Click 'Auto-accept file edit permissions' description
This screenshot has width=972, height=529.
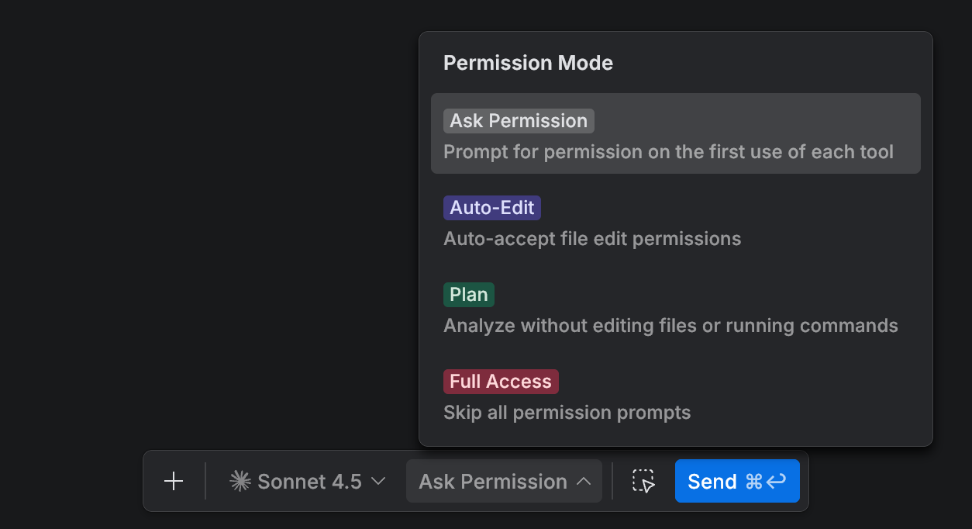point(591,238)
